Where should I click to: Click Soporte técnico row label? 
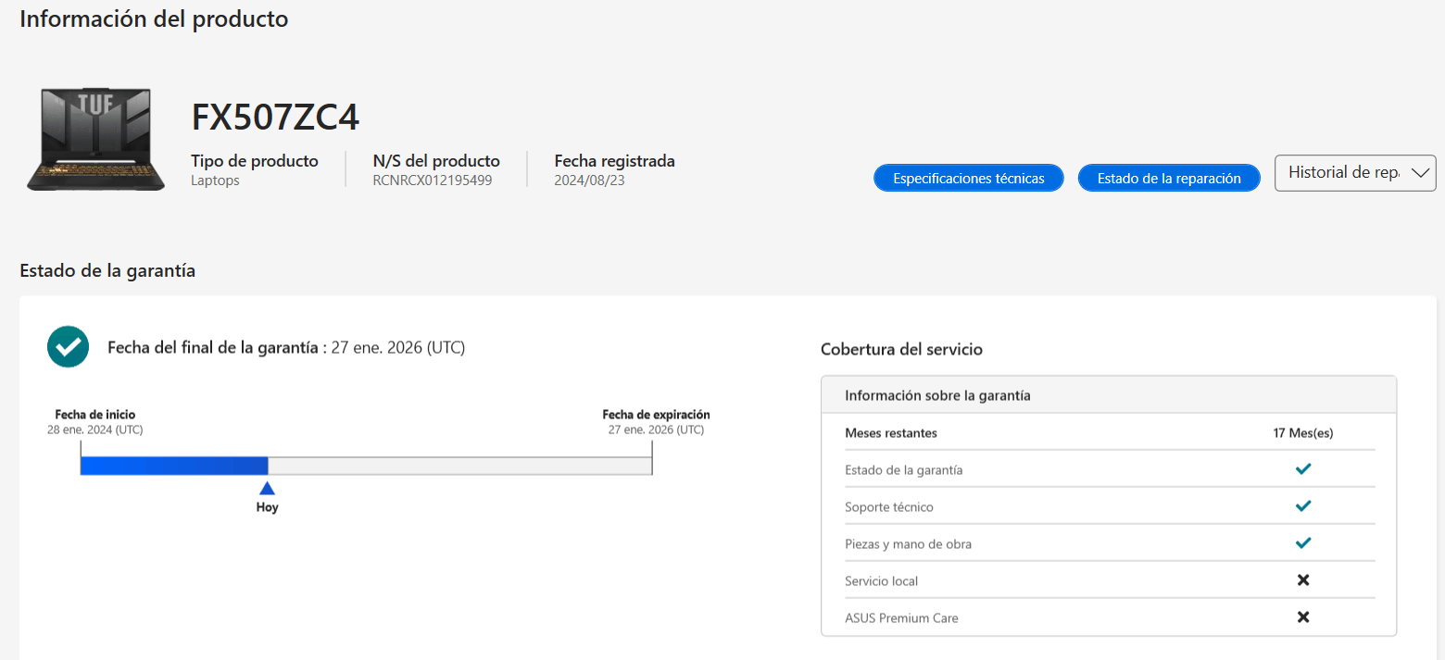coord(889,507)
